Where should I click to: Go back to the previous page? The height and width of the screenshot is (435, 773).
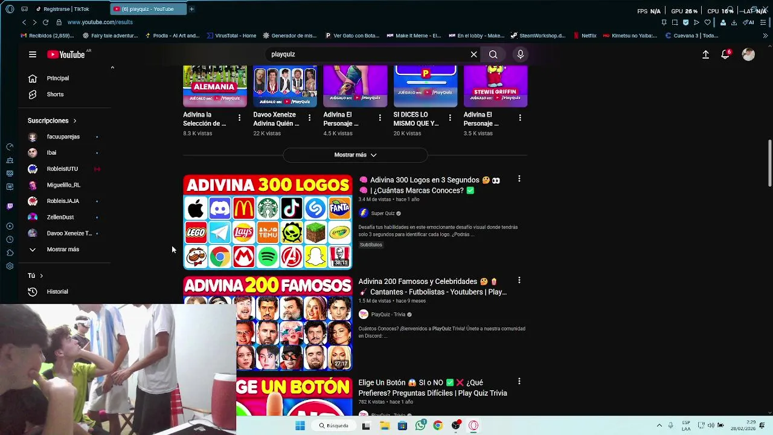coord(24,22)
